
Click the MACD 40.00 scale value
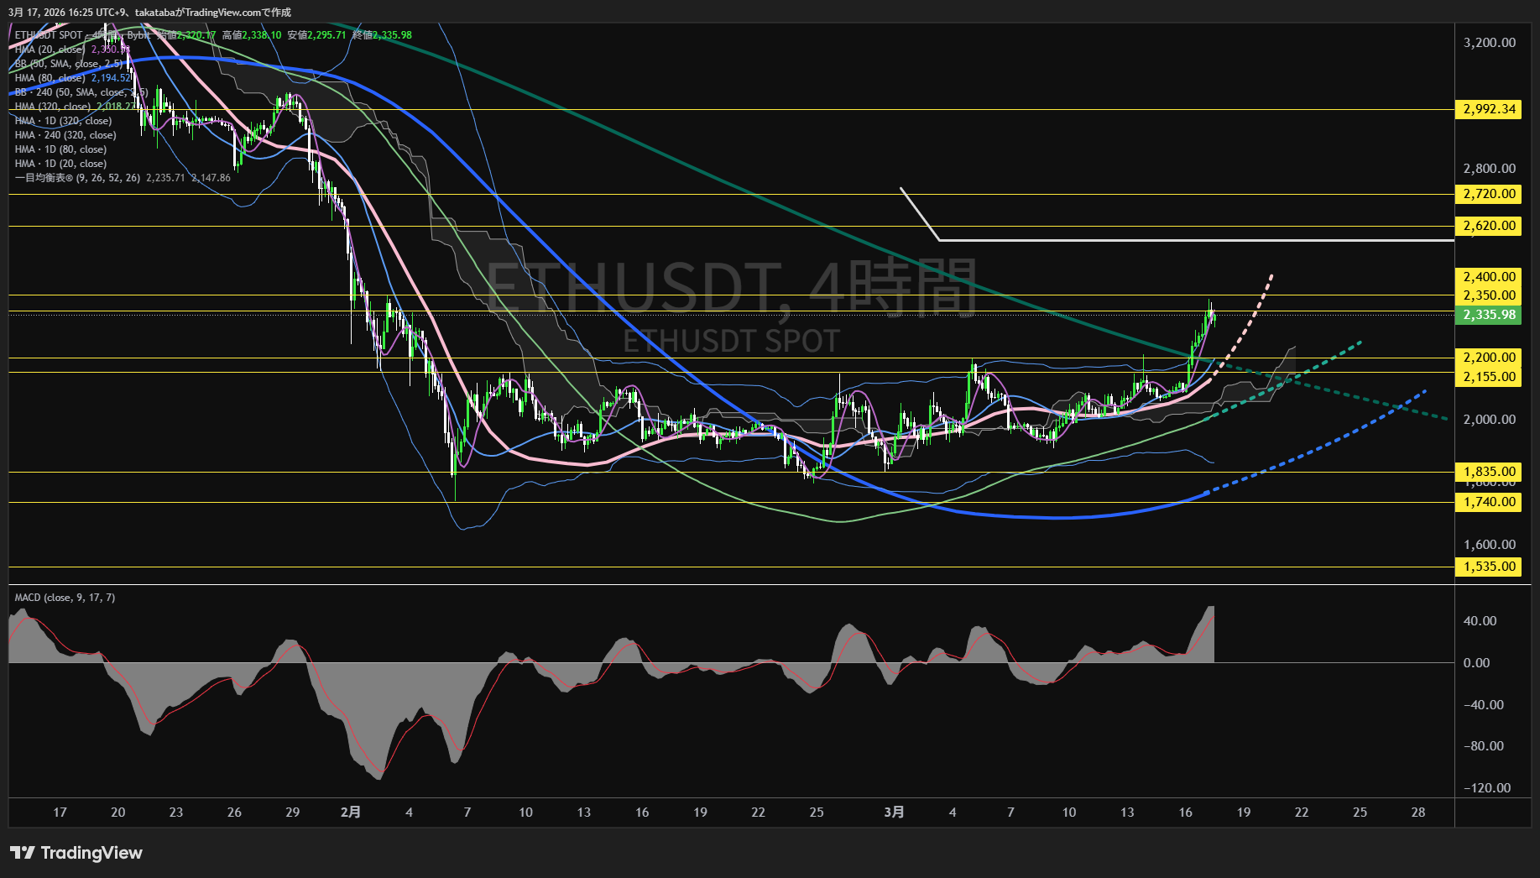pyautogui.click(x=1480, y=621)
